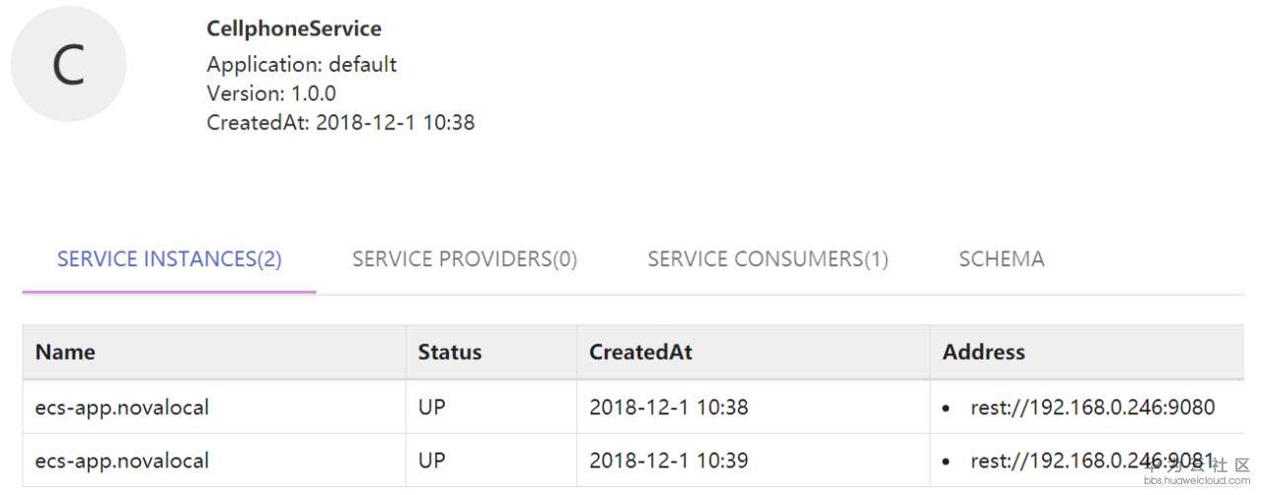The width and height of the screenshot is (1264, 495).
Task: Click the 2018-12-1 10:38 table cell
Action: pyautogui.click(x=669, y=407)
